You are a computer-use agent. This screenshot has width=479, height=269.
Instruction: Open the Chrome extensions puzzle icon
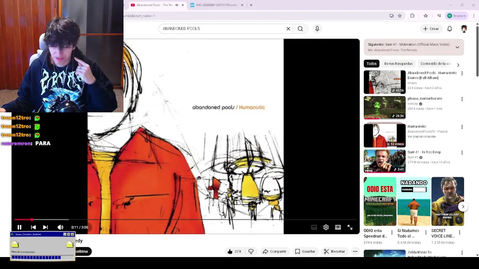(x=412, y=16)
